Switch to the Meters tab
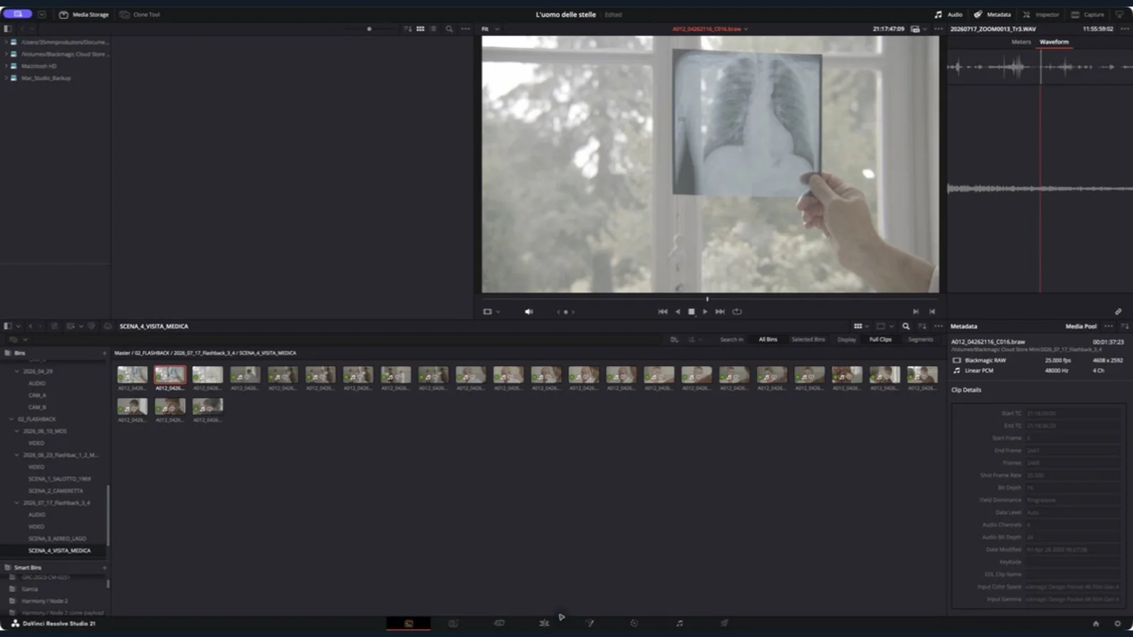 click(x=1021, y=42)
